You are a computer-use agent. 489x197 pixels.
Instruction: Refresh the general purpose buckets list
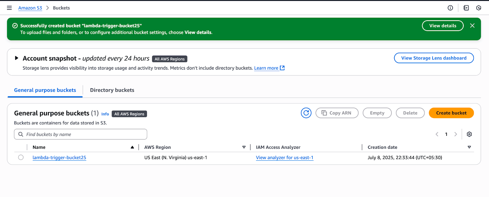pos(306,113)
